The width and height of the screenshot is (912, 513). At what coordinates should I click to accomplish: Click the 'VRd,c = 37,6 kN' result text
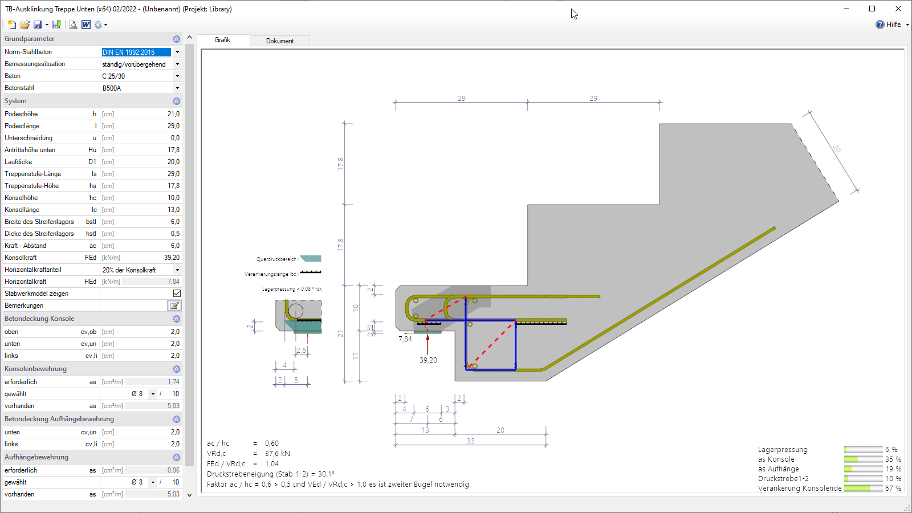(x=249, y=454)
